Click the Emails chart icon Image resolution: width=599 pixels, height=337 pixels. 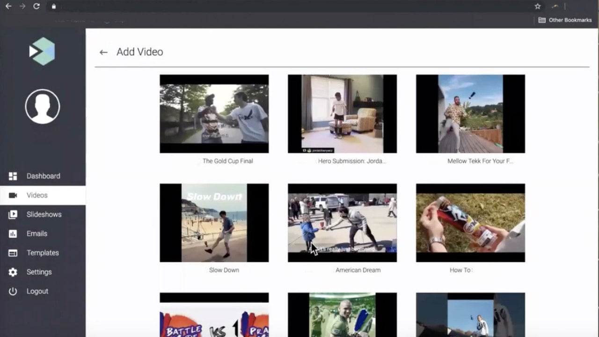point(13,234)
